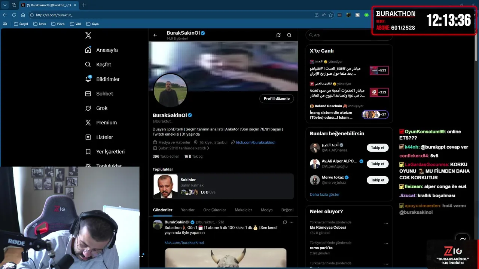Viewport: 479px width, 269px height.
Task: Click Profili düzenle button
Action: 277,99
